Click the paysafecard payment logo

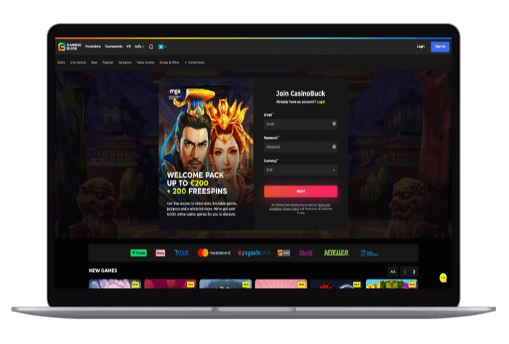pyautogui.click(x=254, y=253)
